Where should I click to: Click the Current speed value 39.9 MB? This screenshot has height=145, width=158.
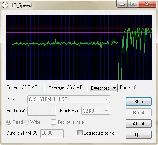pos(33,88)
